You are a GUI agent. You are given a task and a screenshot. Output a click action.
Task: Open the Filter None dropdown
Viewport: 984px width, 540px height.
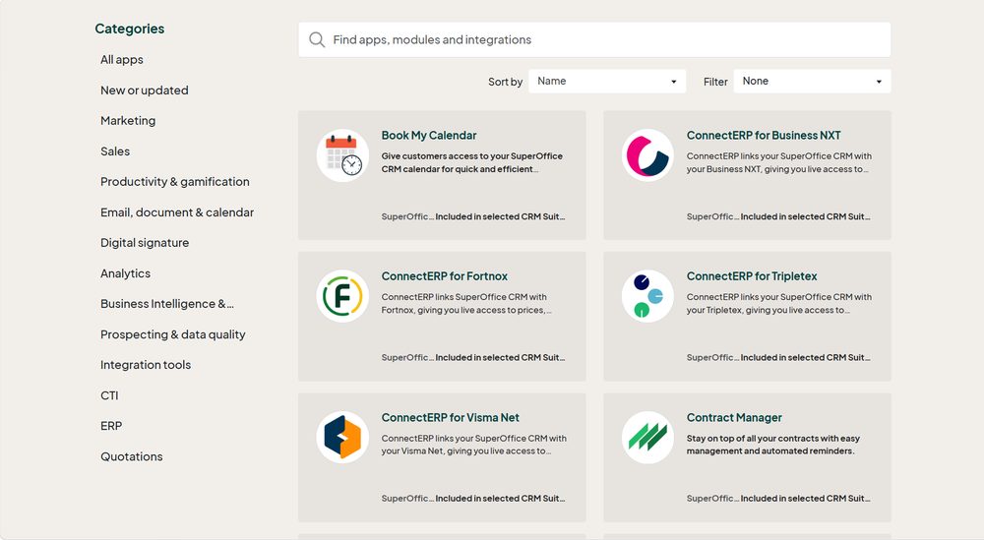point(812,81)
